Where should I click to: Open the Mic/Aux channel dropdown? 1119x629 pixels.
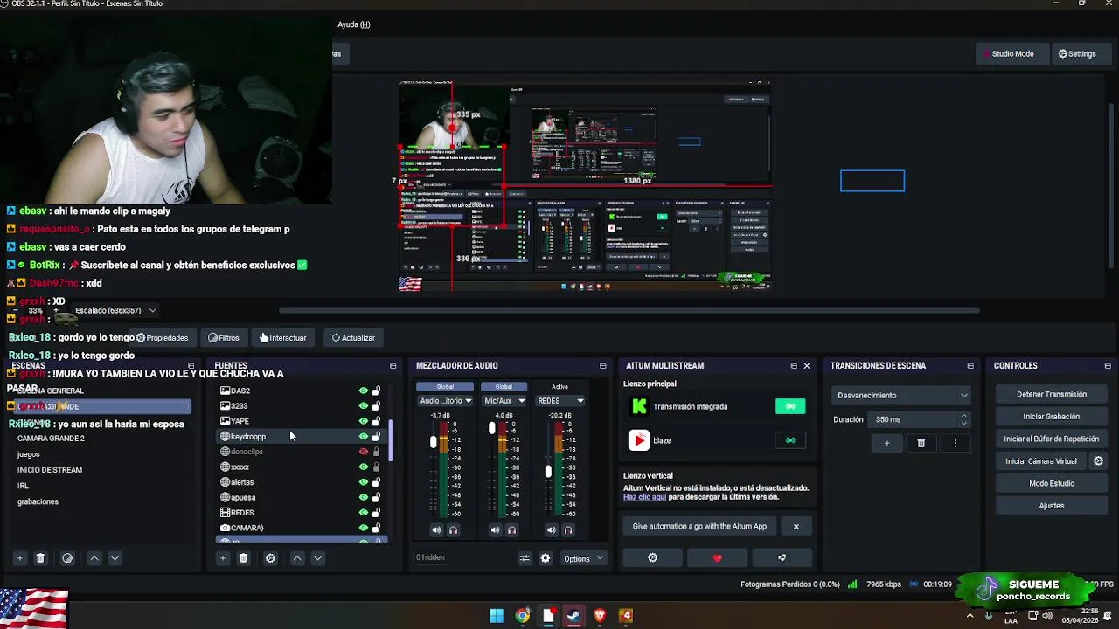(x=504, y=401)
